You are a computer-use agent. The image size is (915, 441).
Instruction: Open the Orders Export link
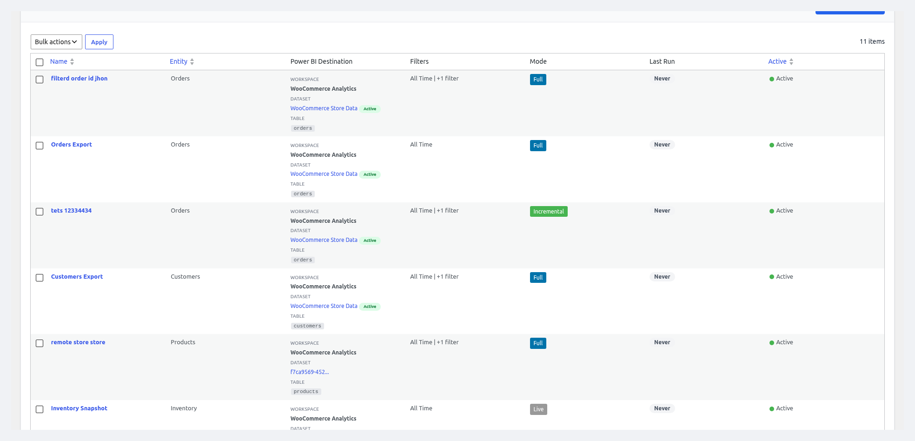72,145
